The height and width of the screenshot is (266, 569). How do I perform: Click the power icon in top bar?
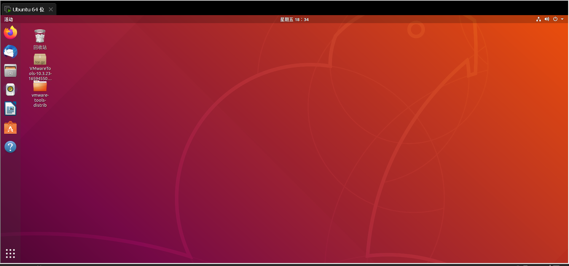click(555, 19)
